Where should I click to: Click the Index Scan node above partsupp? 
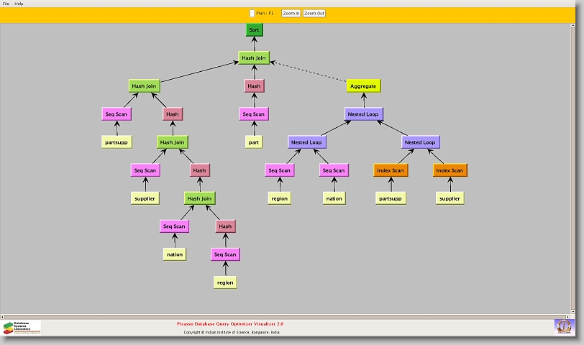(391, 170)
